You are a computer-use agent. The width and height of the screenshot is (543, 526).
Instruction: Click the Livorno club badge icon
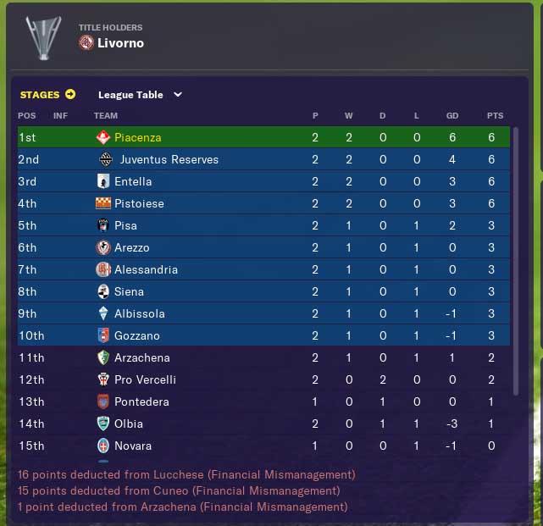(86, 43)
